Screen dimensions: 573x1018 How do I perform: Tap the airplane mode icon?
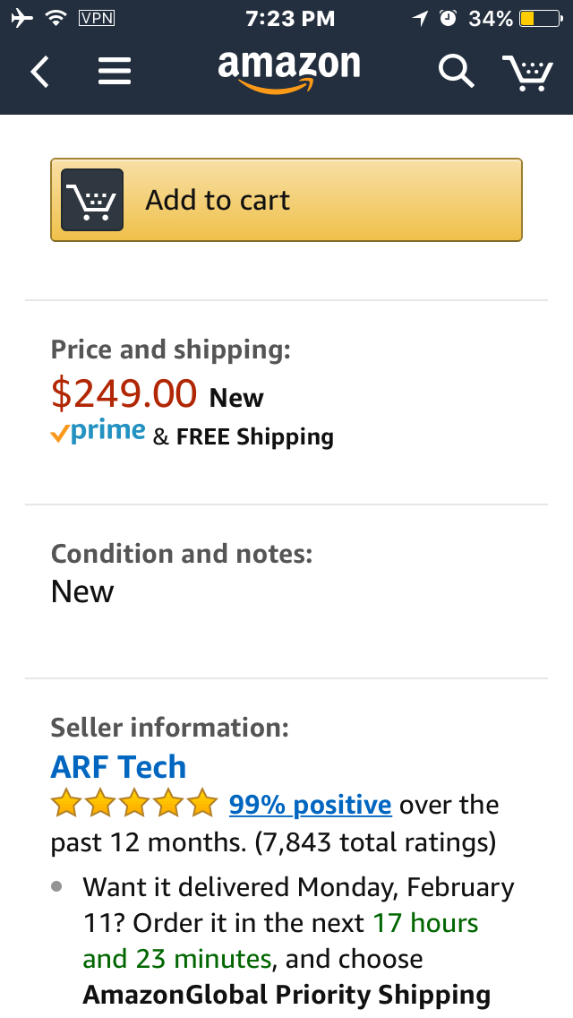21,18
